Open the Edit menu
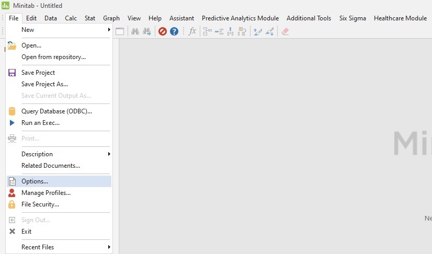The height and width of the screenshot is (254, 432). point(31,18)
